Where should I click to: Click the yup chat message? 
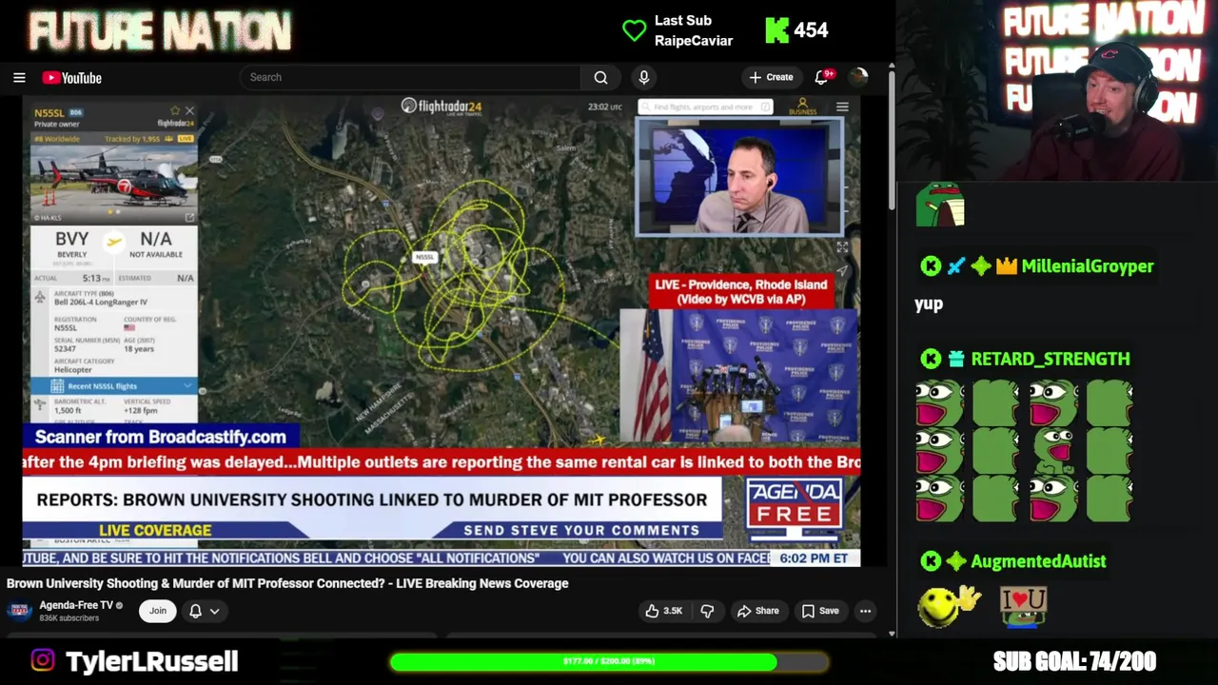coord(929,303)
